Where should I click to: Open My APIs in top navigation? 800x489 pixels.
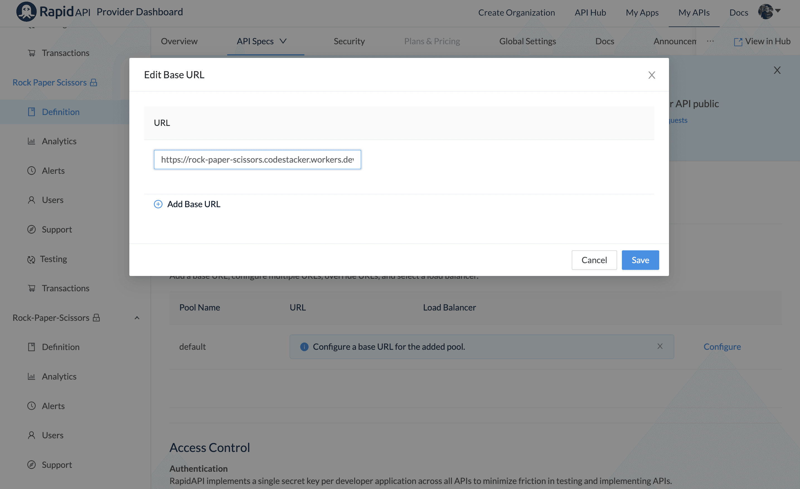(x=694, y=12)
